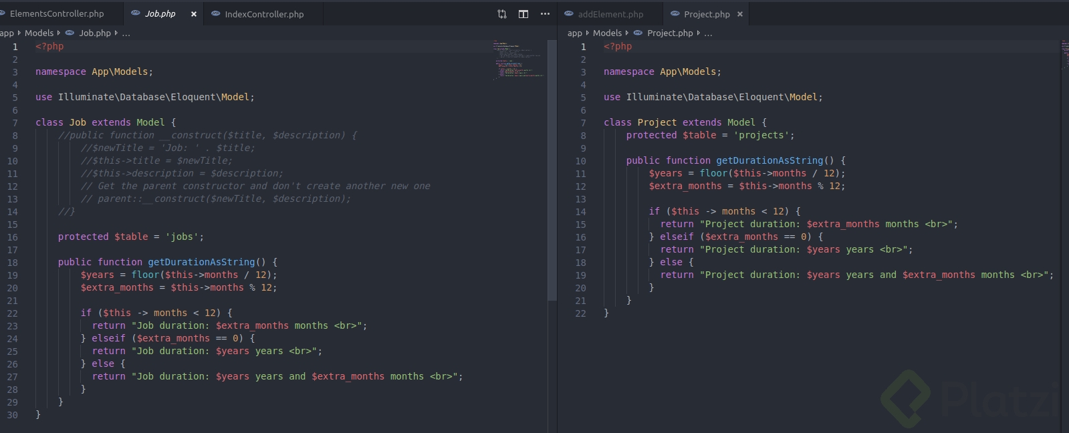Select 'app' breadcrumb in left editor
Image resolution: width=1069 pixels, height=433 pixels.
coord(7,33)
